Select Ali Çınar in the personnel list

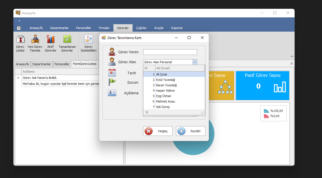174,74
